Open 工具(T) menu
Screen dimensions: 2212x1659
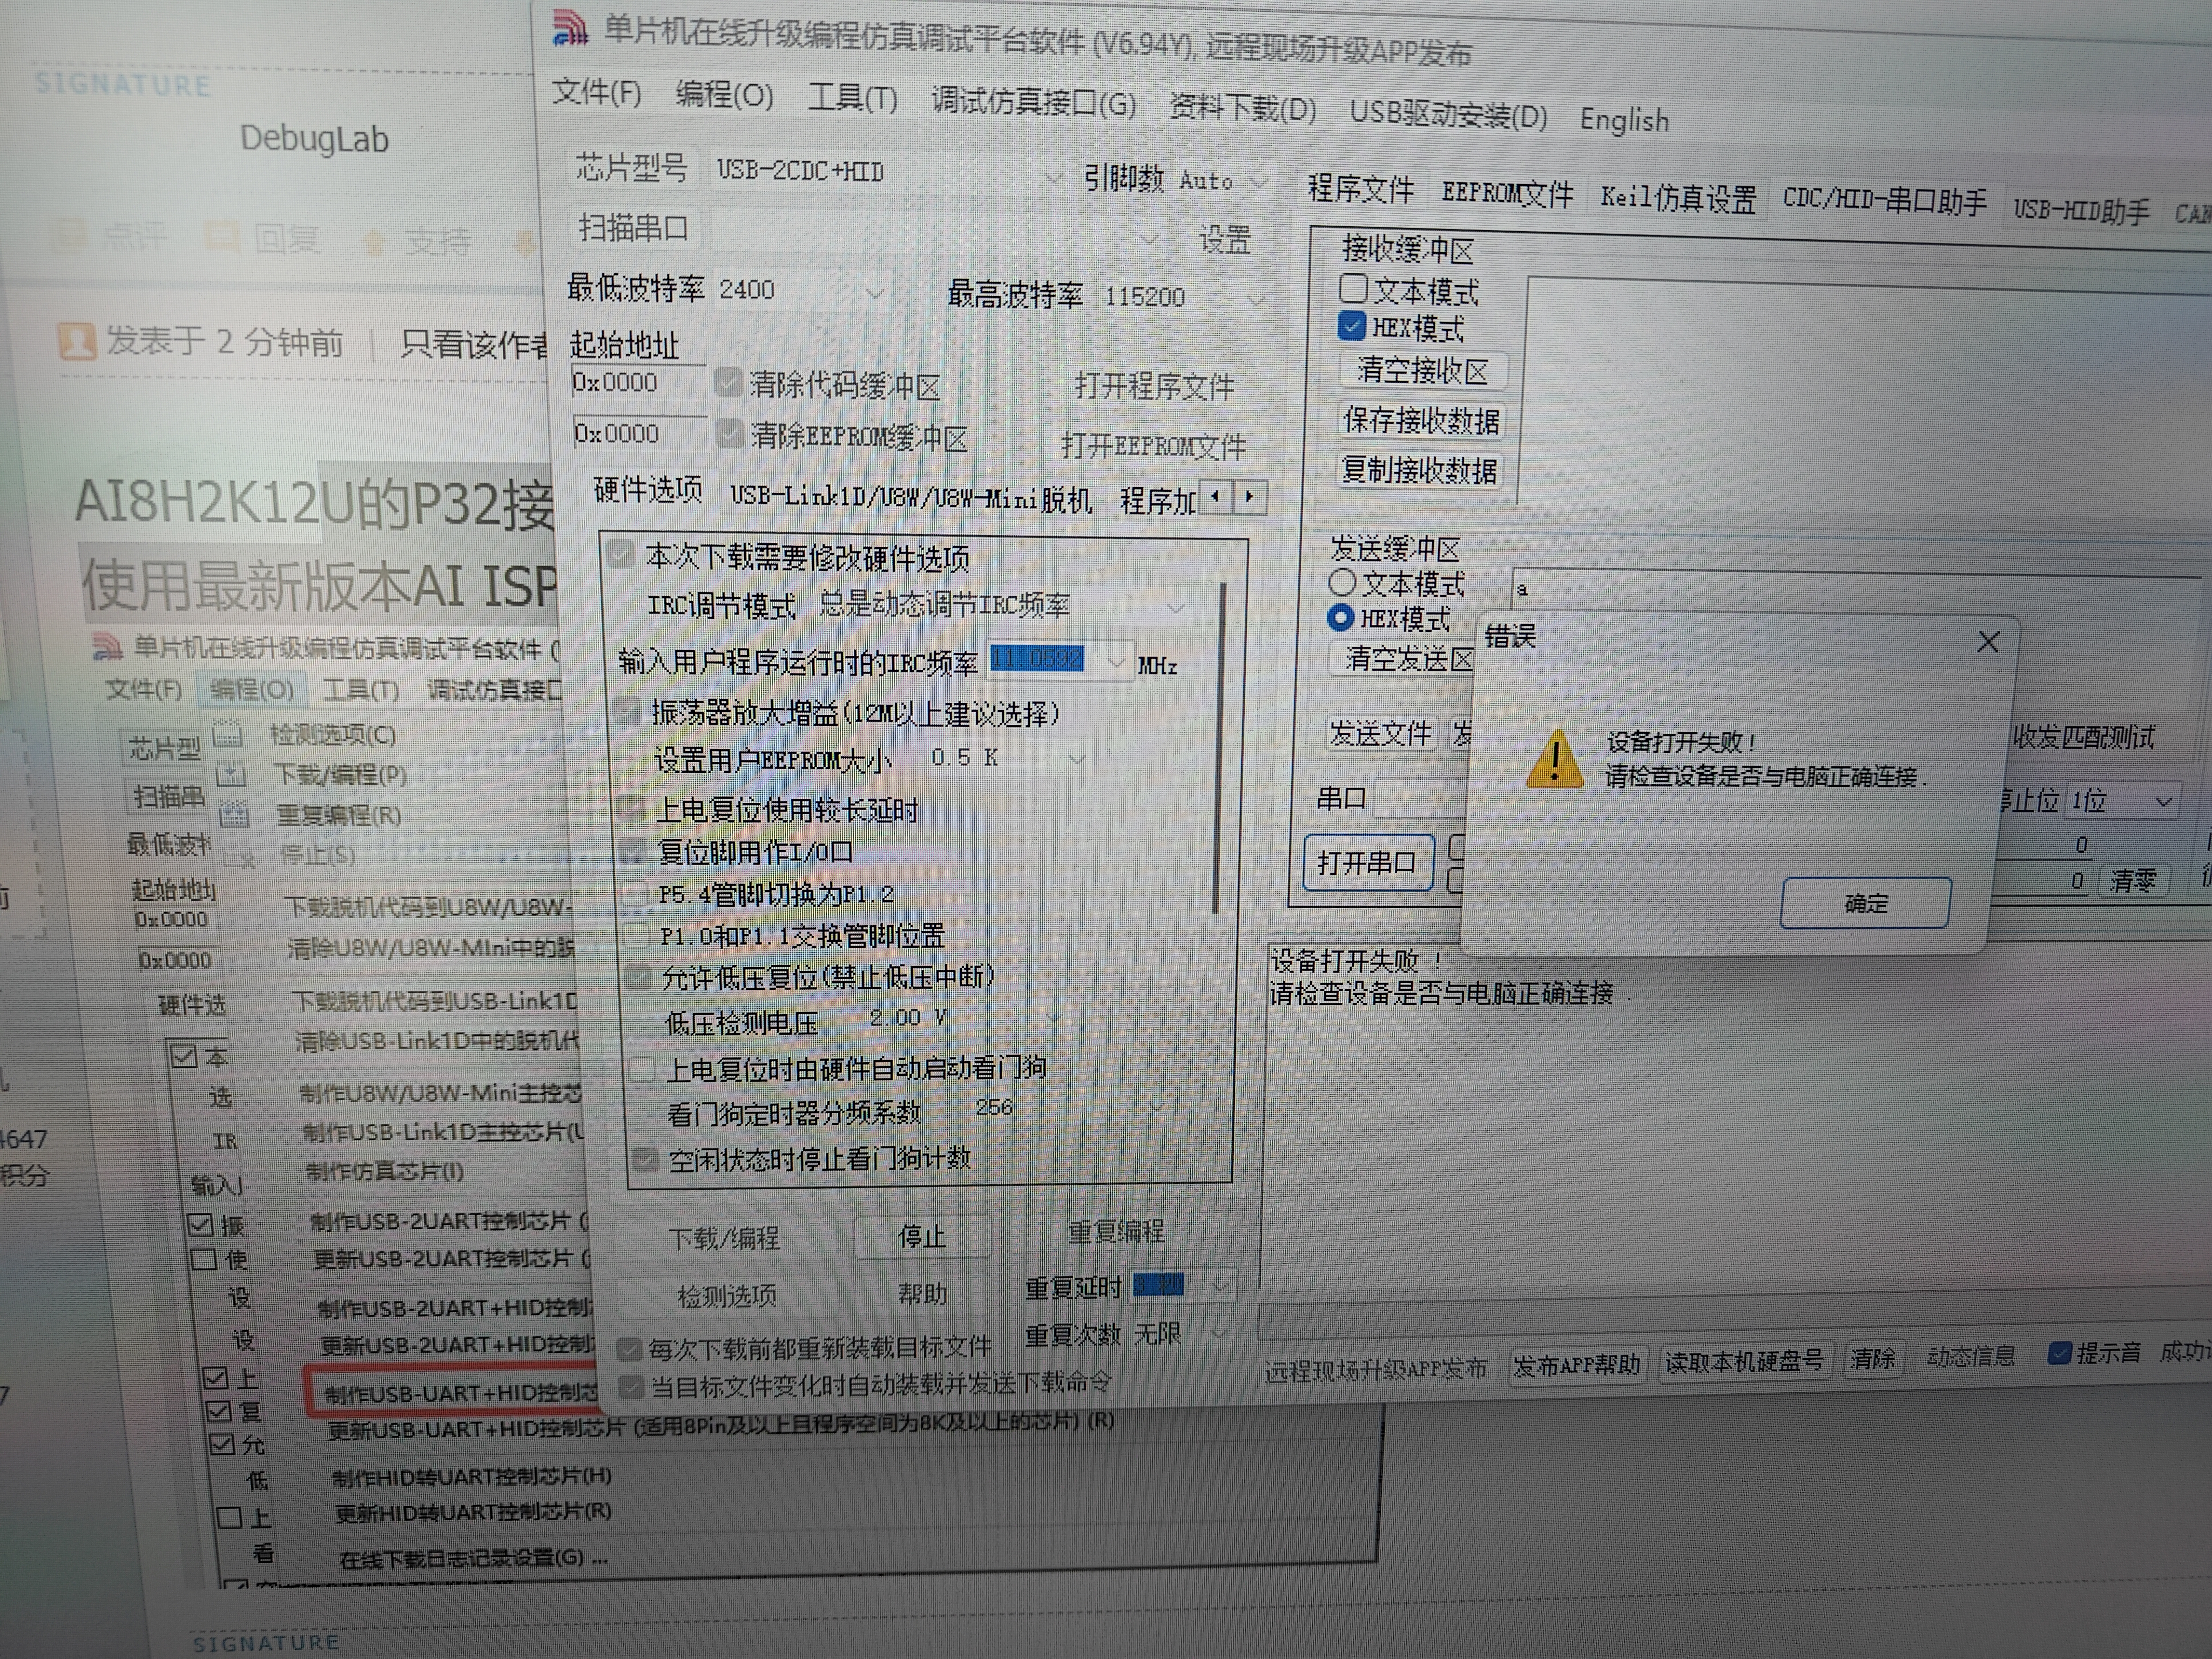[x=852, y=98]
